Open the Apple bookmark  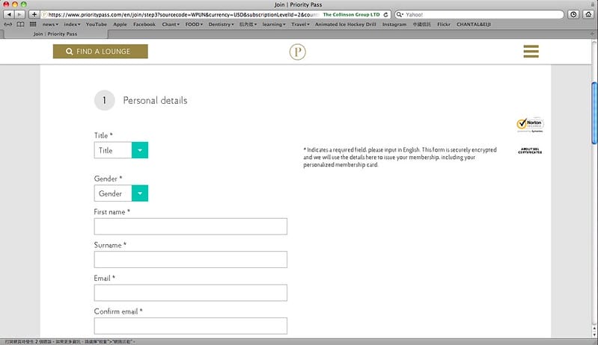click(x=120, y=25)
